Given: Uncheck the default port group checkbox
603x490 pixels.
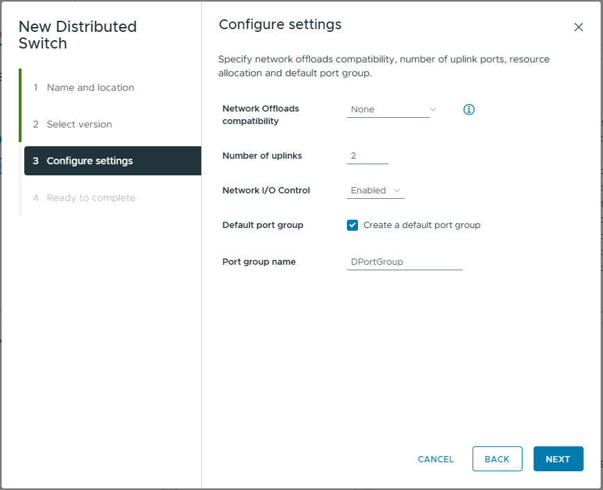Looking at the screenshot, I should pyautogui.click(x=353, y=225).
